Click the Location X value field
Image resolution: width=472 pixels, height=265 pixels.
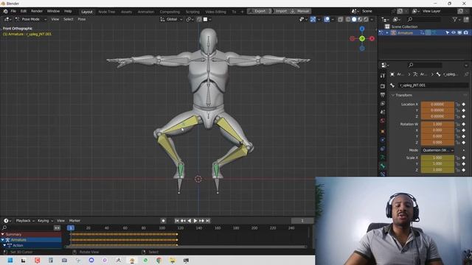[437, 105]
